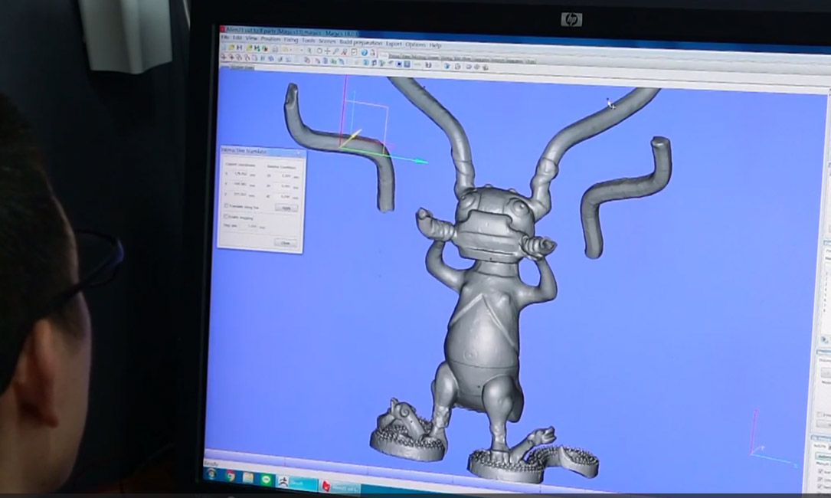Launch Google Chrome from the taskbar
Image resolution: width=831 pixels, height=498 pixels.
coord(230,477)
